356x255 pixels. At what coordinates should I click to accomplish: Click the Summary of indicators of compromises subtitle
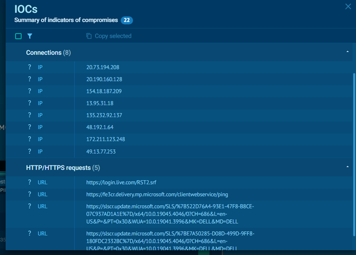click(x=66, y=20)
